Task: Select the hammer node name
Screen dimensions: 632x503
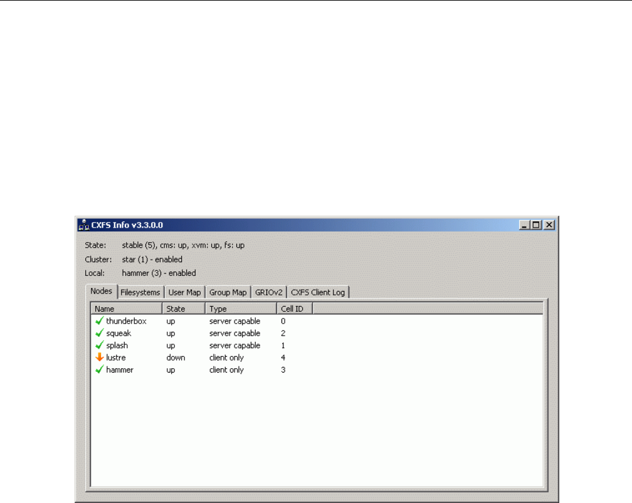Action: (120, 369)
